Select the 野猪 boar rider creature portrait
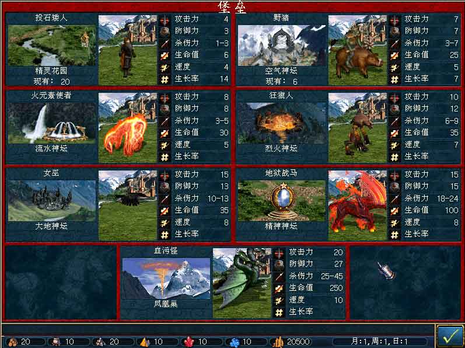 pyautogui.click(x=357, y=50)
